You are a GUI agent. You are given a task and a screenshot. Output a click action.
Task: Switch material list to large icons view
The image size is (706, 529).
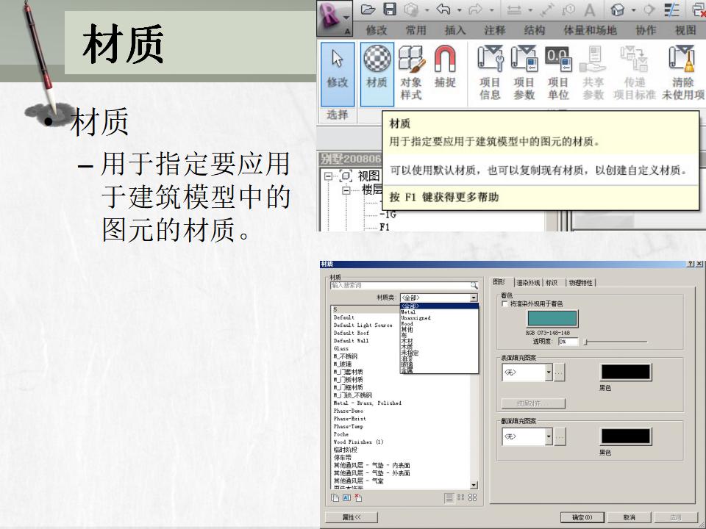[472, 497]
